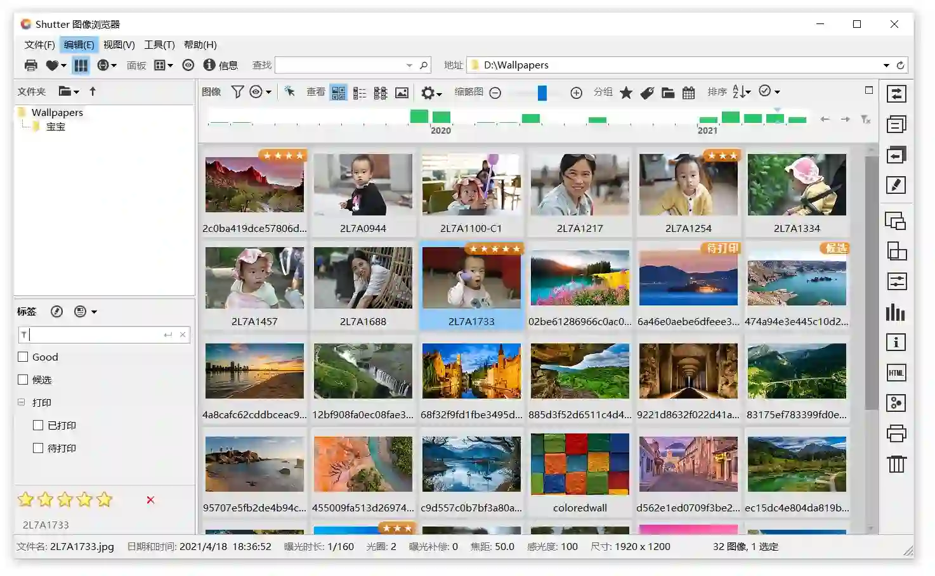Click the 面板 panel button
The width and height of the screenshot is (935, 576).
click(x=136, y=65)
